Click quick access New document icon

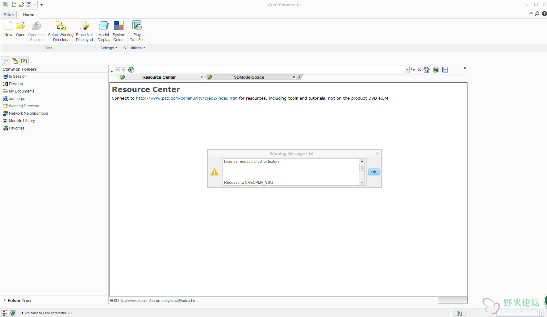tap(14, 5)
